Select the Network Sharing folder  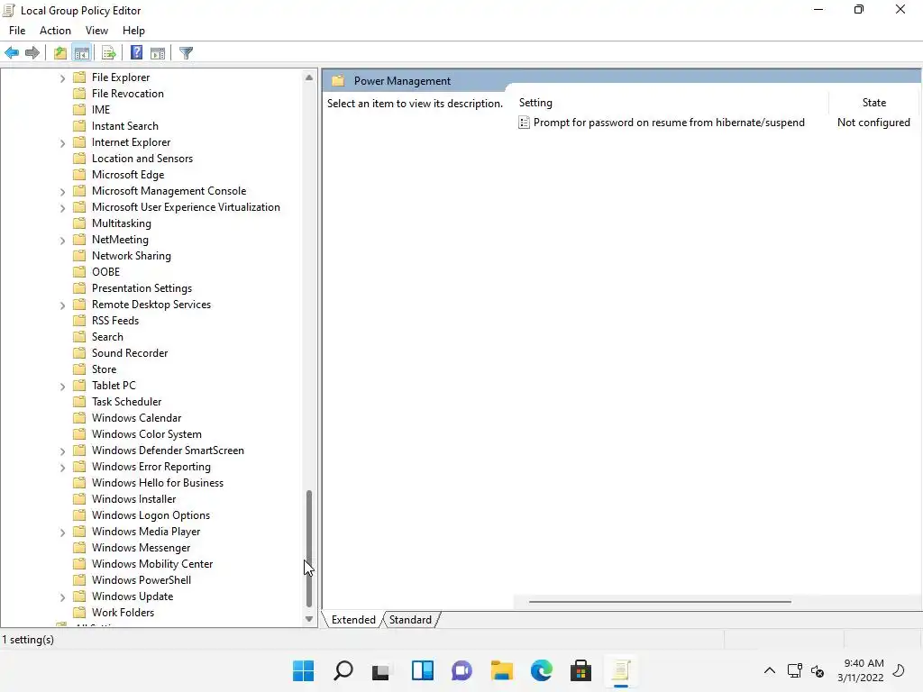tap(132, 256)
